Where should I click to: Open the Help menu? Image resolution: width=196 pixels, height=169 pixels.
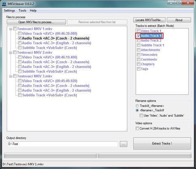point(33,11)
